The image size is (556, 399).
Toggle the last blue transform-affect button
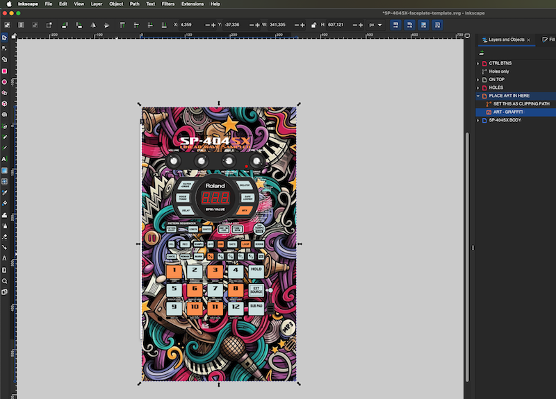click(x=437, y=25)
